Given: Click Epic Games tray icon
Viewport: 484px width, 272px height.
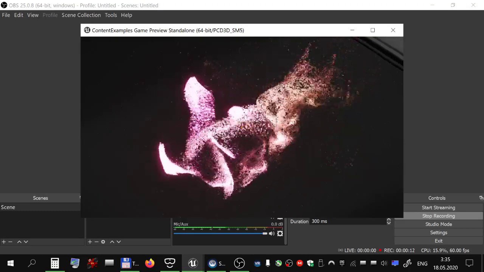Looking at the screenshot, I should click(342, 263).
